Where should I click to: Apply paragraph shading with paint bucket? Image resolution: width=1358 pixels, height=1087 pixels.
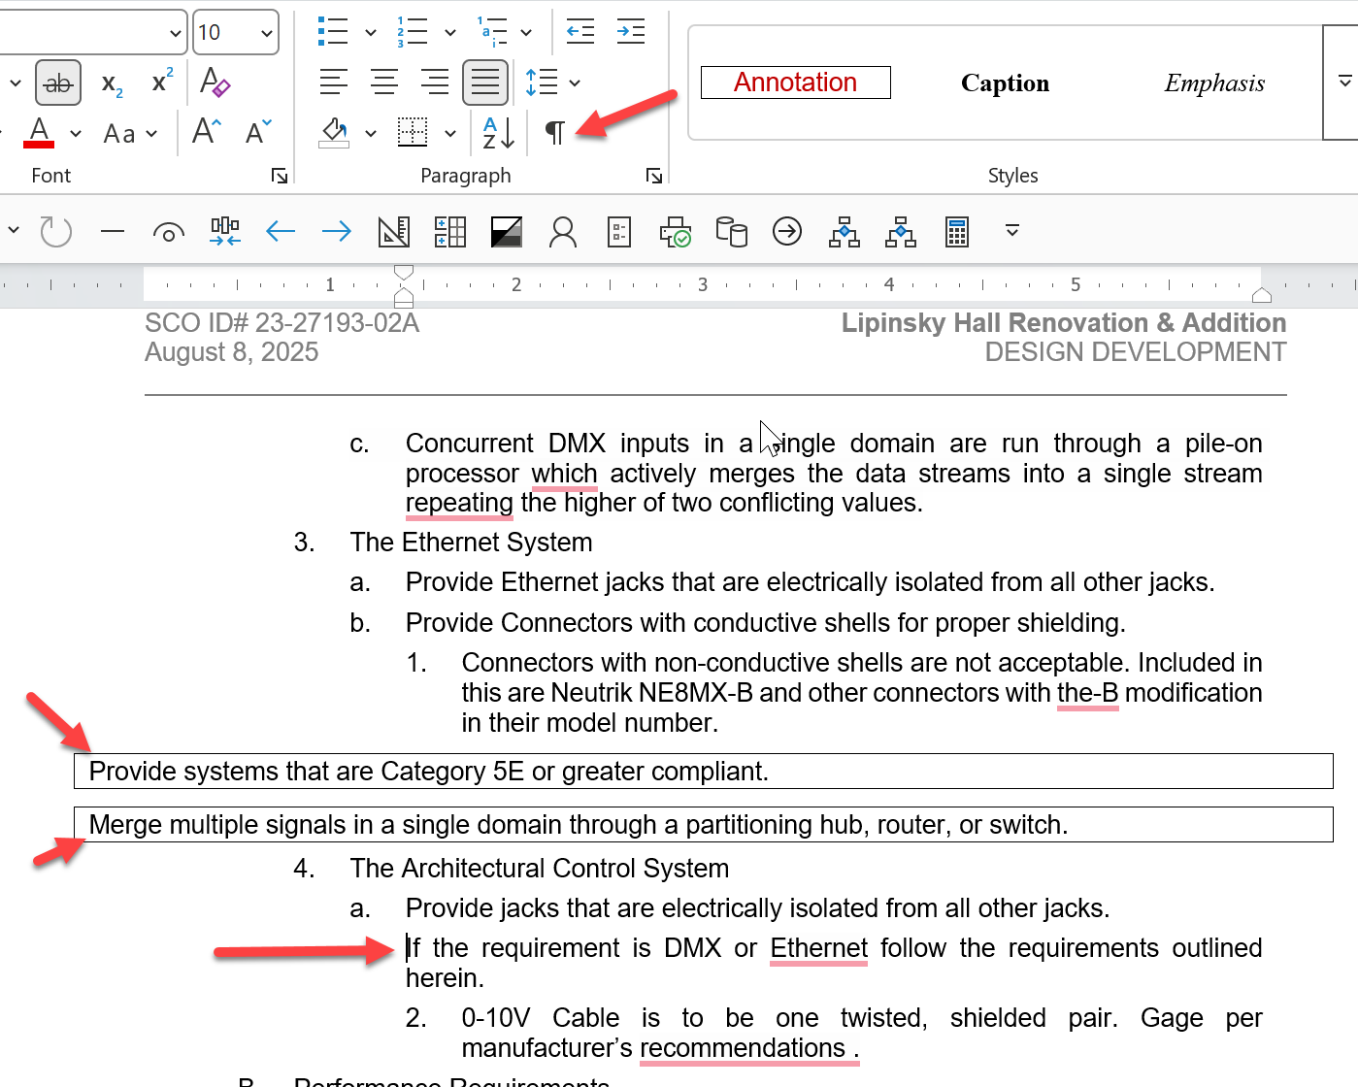tap(334, 132)
